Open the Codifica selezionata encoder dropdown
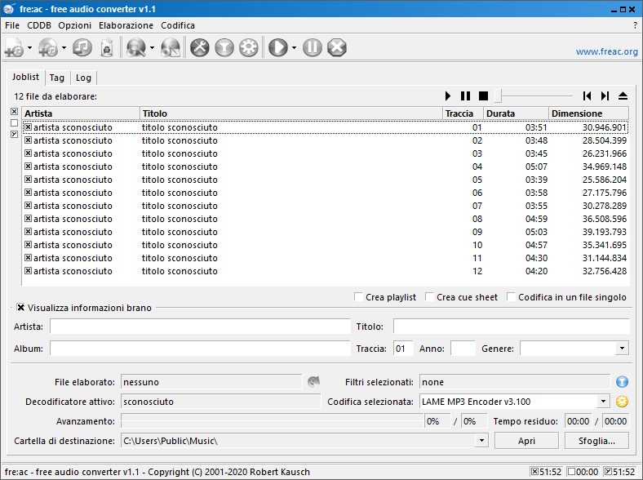Screen dimensions: 643x480 point(603,402)
